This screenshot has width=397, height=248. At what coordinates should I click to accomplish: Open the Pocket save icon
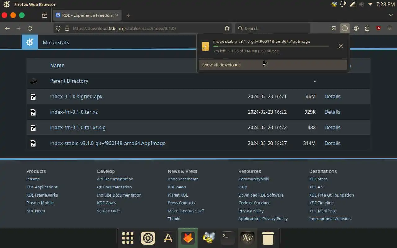[334, 28]
